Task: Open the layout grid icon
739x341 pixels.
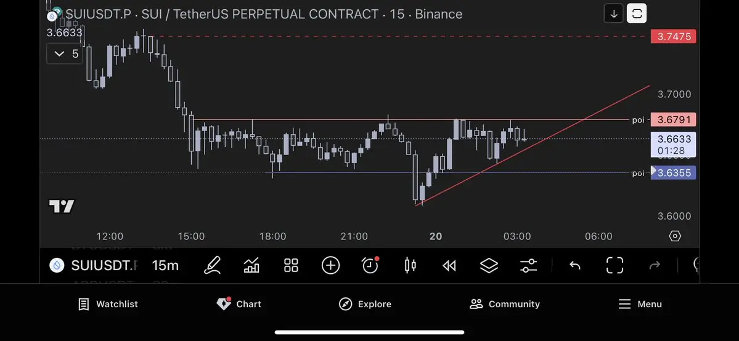Action: click(x=292, y=266)
